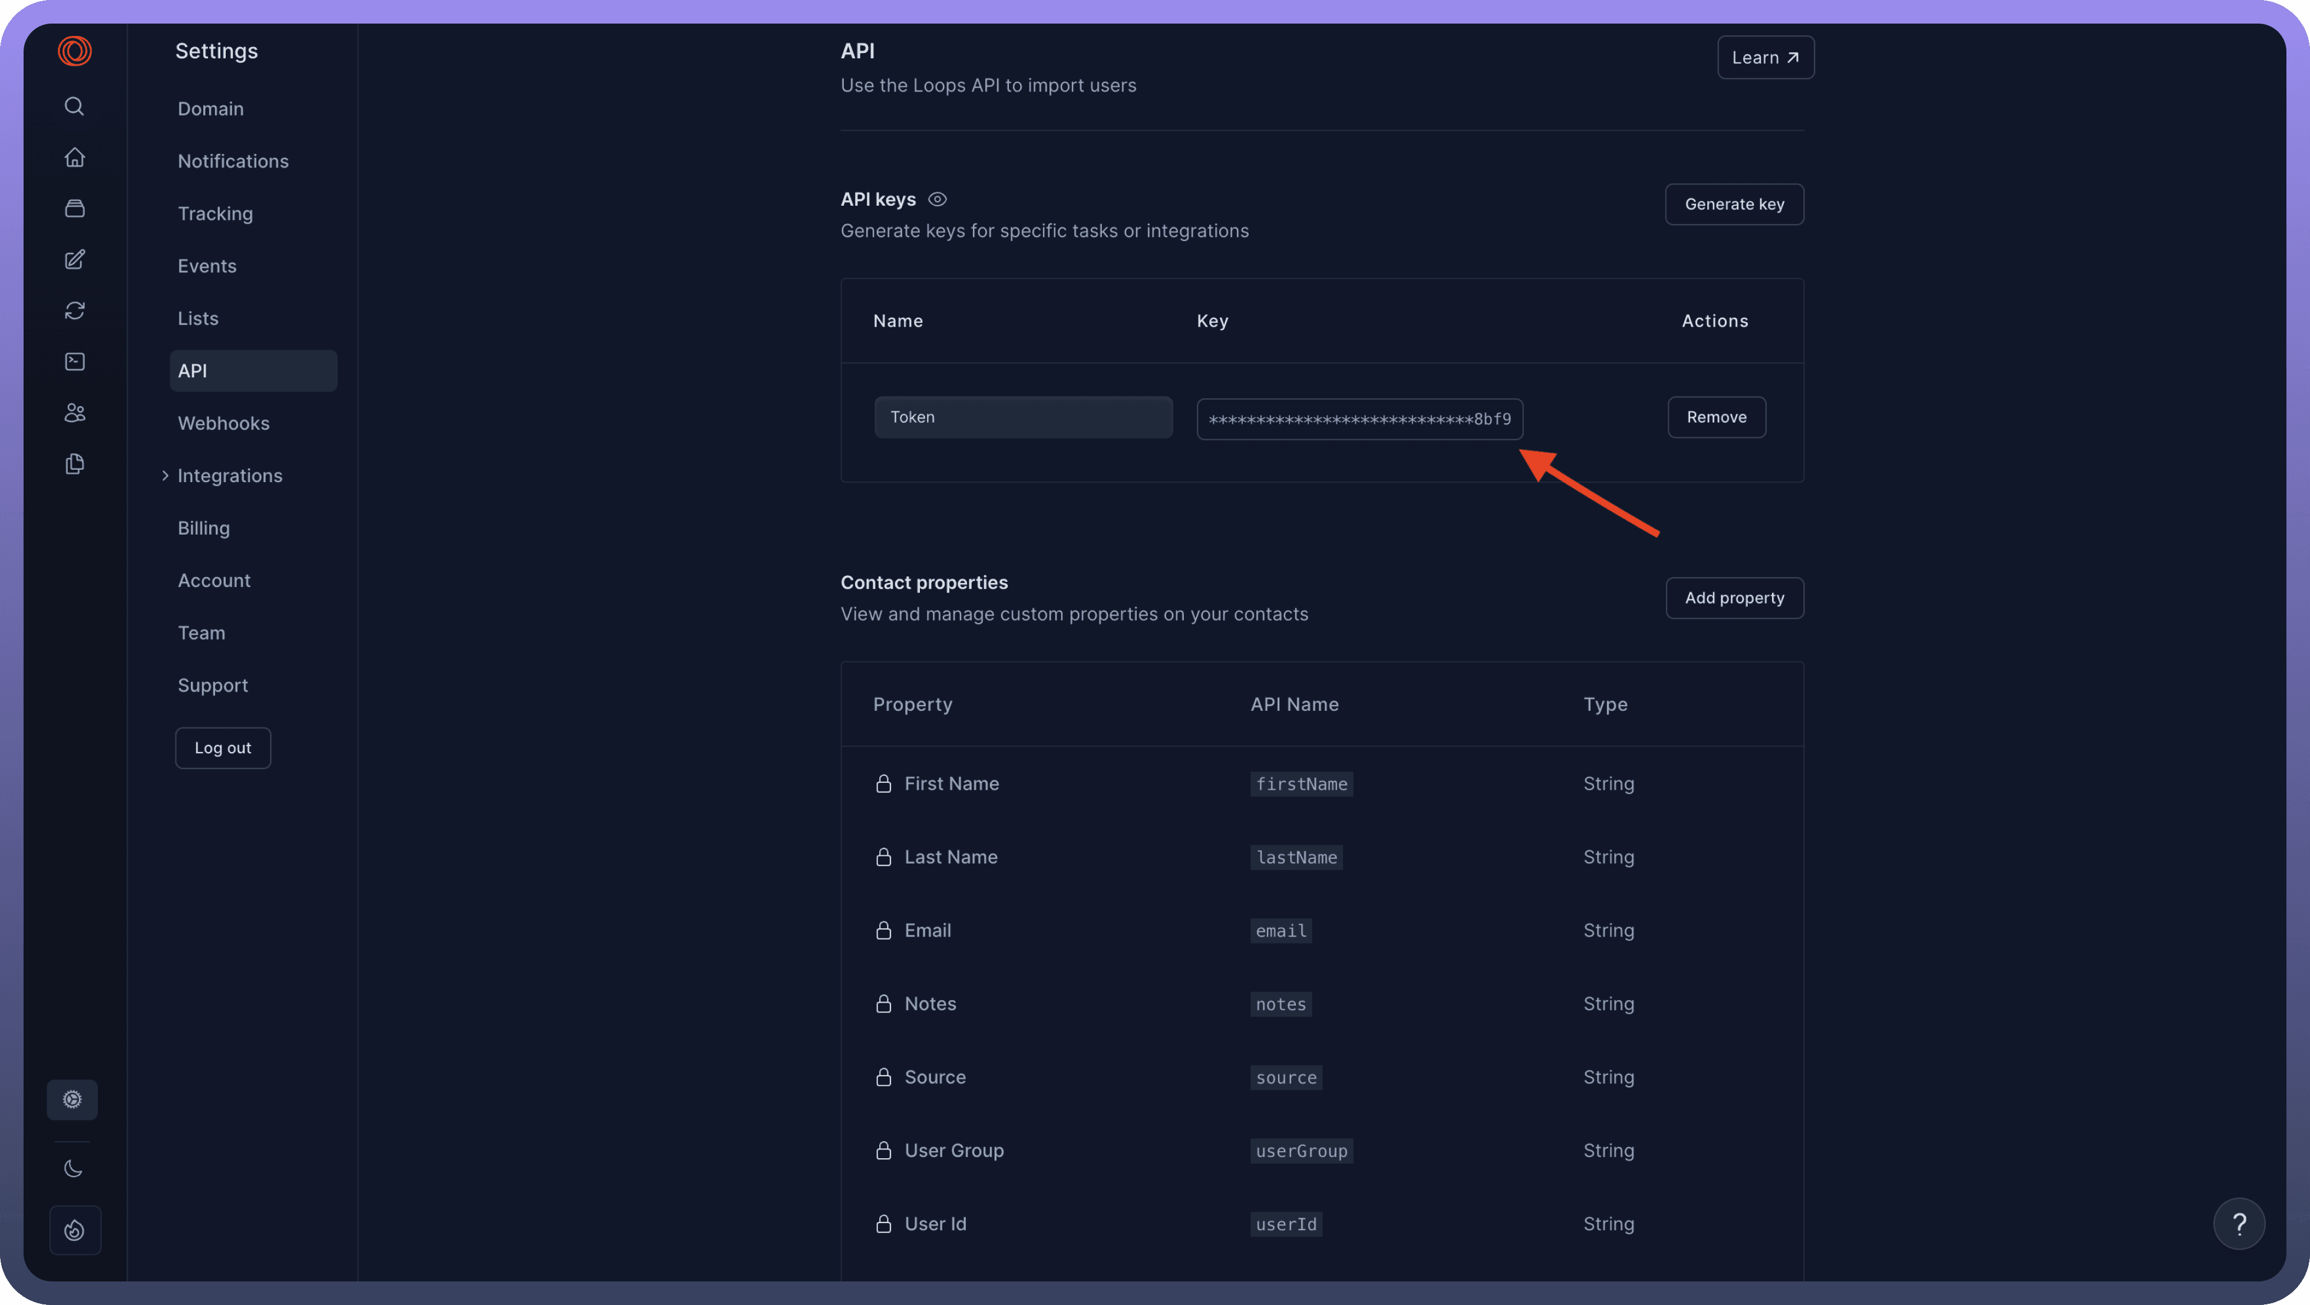Image resolution: width=2310 pixels, height=1305 pixels.
Task: Go to Home via house icon
Action: [x=74, y=157]
